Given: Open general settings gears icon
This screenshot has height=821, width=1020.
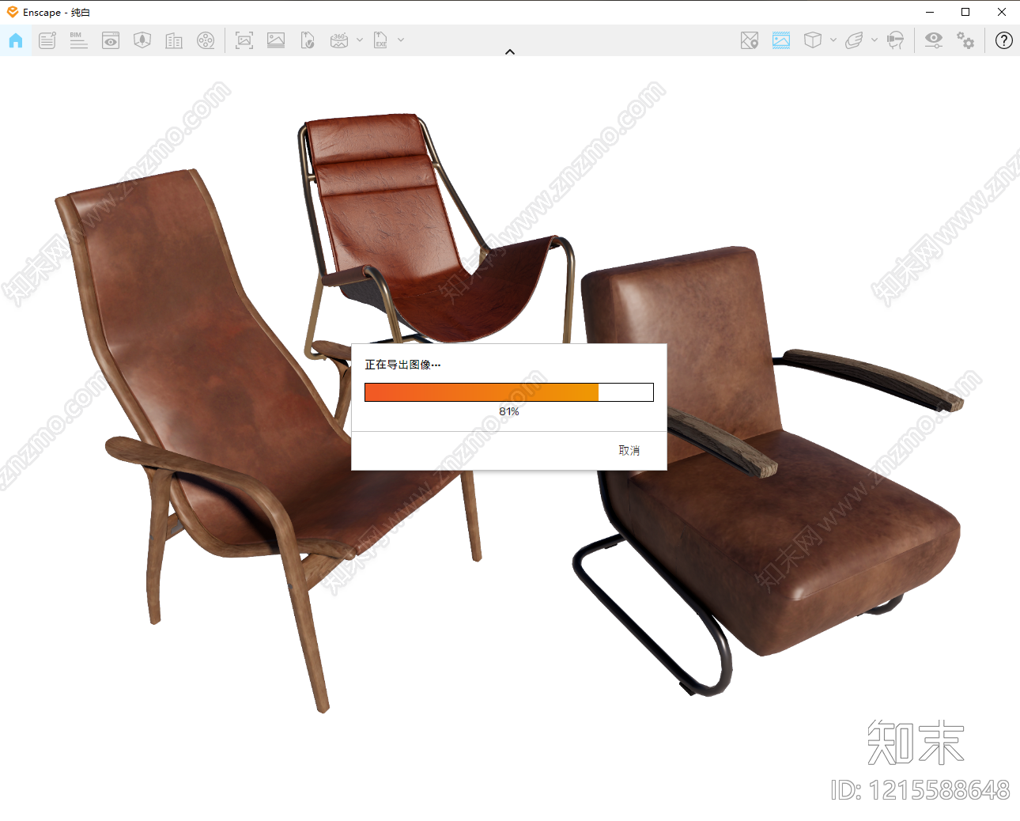Looking at the screenshot, I should tap(965, 40).
